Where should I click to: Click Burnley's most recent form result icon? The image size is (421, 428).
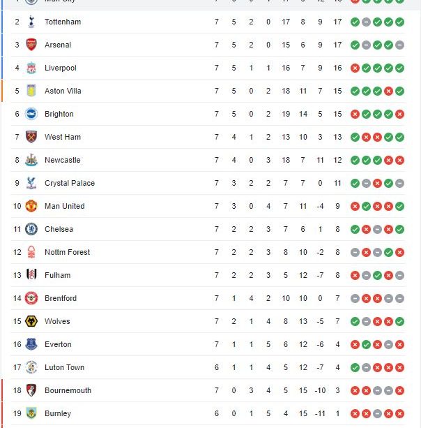[399, 413]
